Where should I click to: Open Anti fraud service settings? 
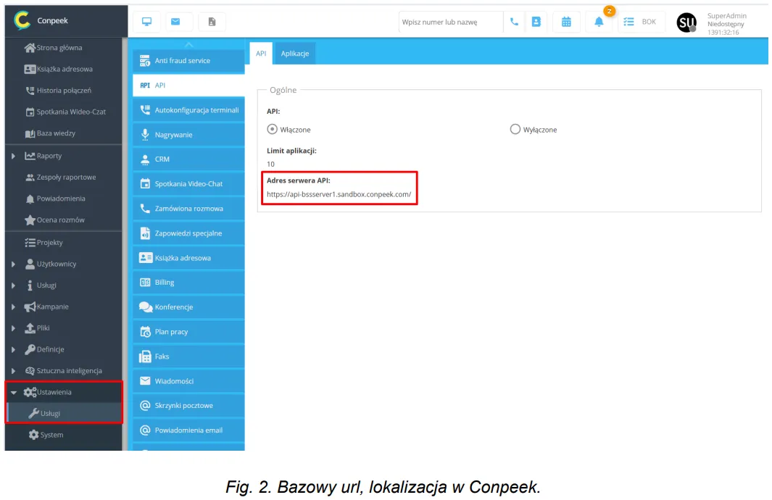(188, 61)
